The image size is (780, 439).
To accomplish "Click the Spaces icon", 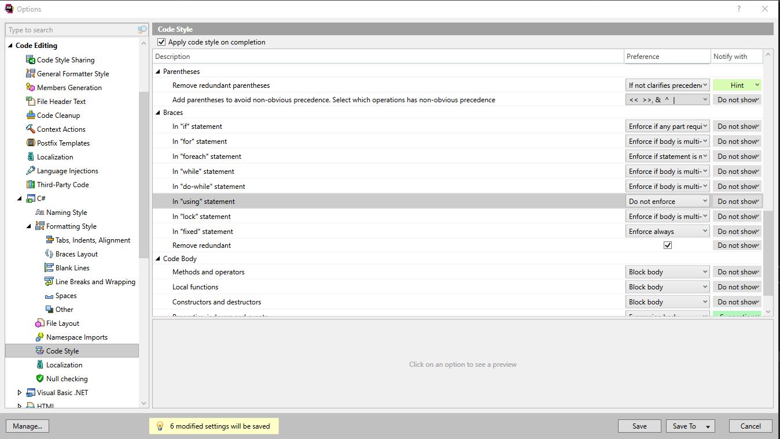I will (x=49, y=296).
